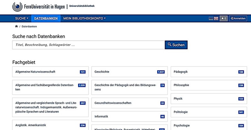The image size is (251, 130).
Task: Click the home icon in breadcrumb
Action: click(16, 26)
